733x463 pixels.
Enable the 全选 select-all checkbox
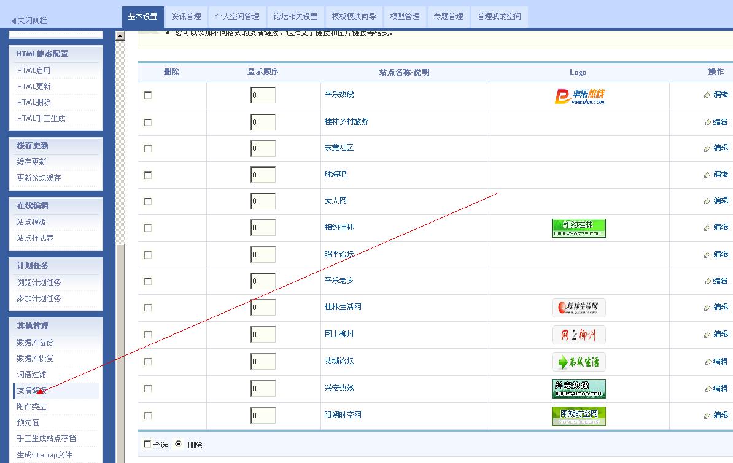[x=148, y=445]
